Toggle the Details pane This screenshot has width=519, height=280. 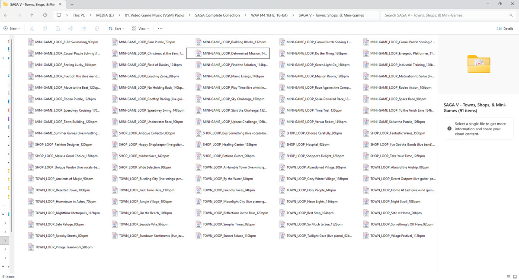[x=505, y=29]
